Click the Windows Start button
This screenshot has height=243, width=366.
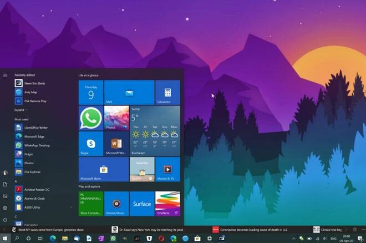click(x=5, y=238)
